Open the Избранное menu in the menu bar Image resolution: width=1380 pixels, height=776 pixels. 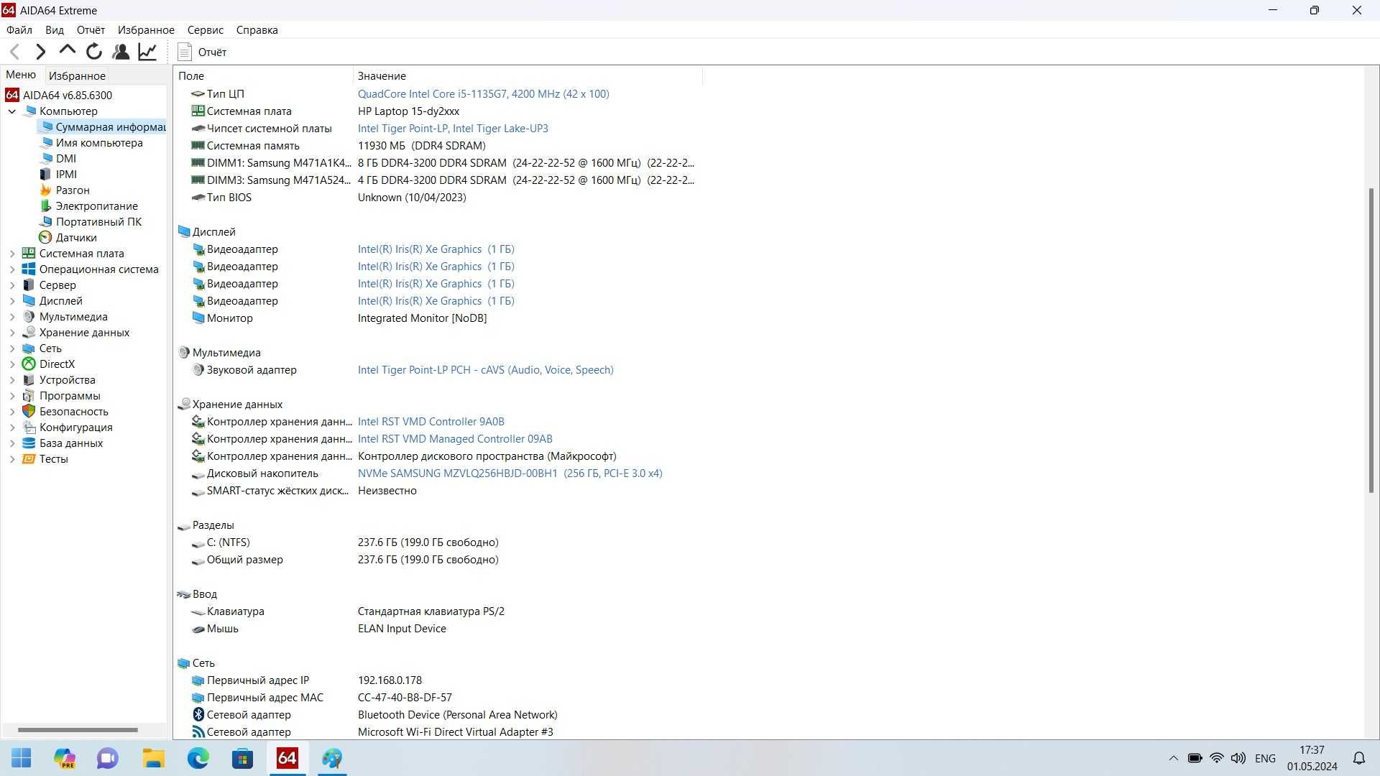(146, 30)
